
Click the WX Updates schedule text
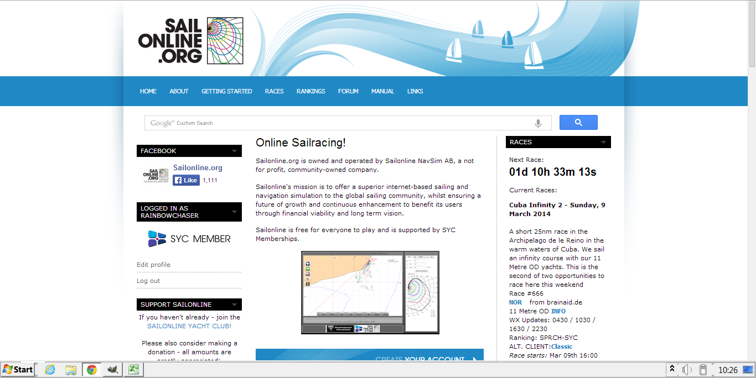(552, 324)
